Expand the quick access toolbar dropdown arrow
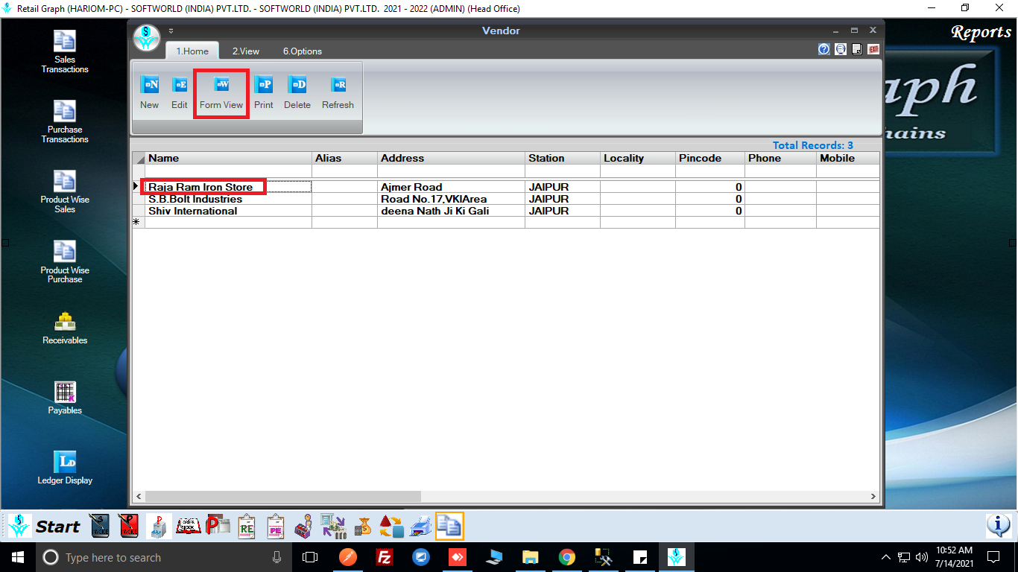 (171, 31)
